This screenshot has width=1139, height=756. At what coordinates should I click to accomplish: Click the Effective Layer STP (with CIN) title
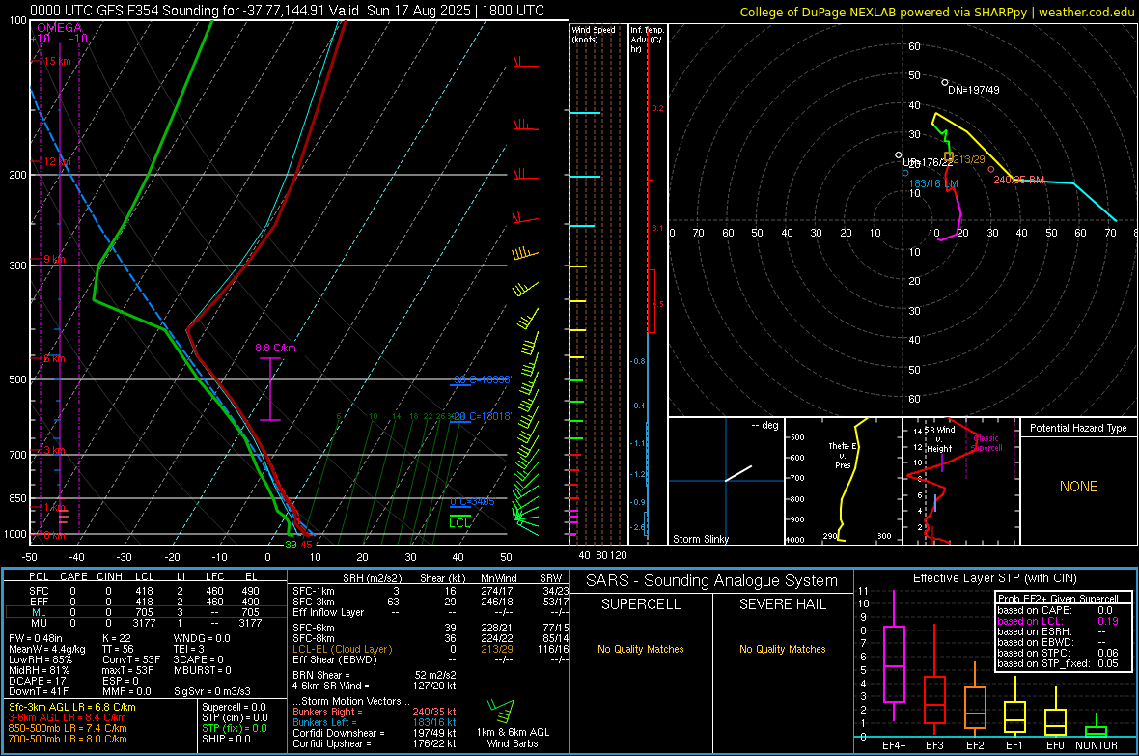point(994,578)
